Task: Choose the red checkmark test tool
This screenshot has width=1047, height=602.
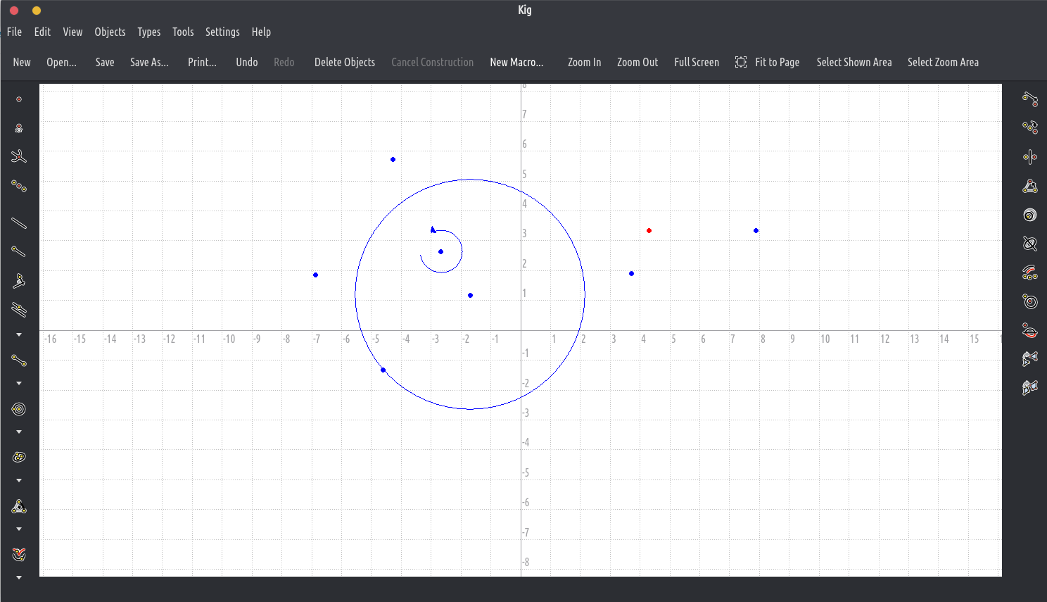Action: pos(19,555)
